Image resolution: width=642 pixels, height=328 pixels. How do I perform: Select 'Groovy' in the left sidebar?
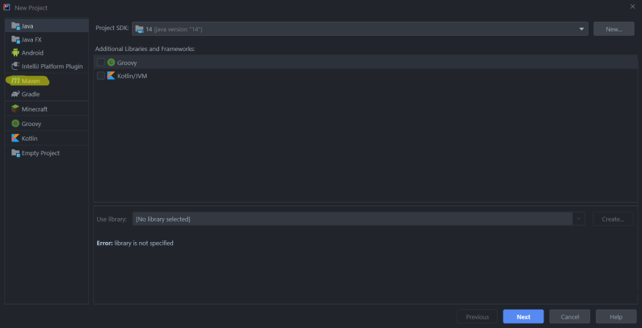pos(31,123)
